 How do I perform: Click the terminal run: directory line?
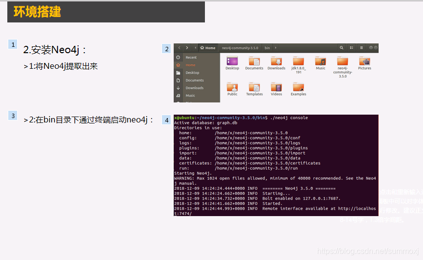click(x=239, y=168)
